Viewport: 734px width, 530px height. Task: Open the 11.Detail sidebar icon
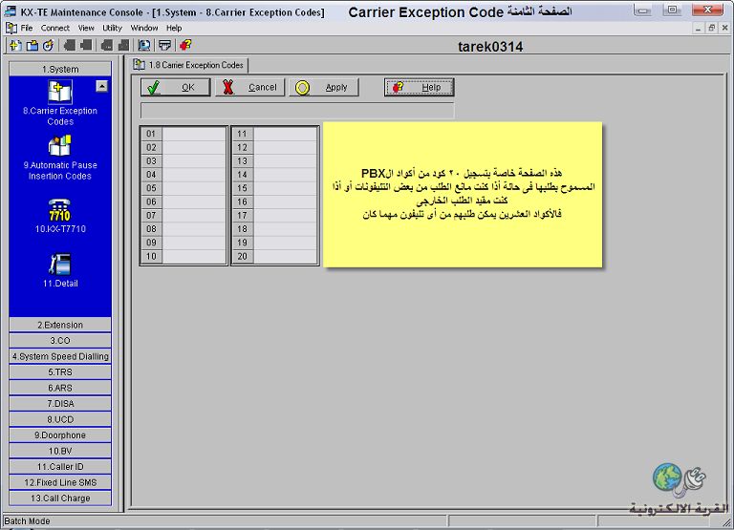click(60, 265)
